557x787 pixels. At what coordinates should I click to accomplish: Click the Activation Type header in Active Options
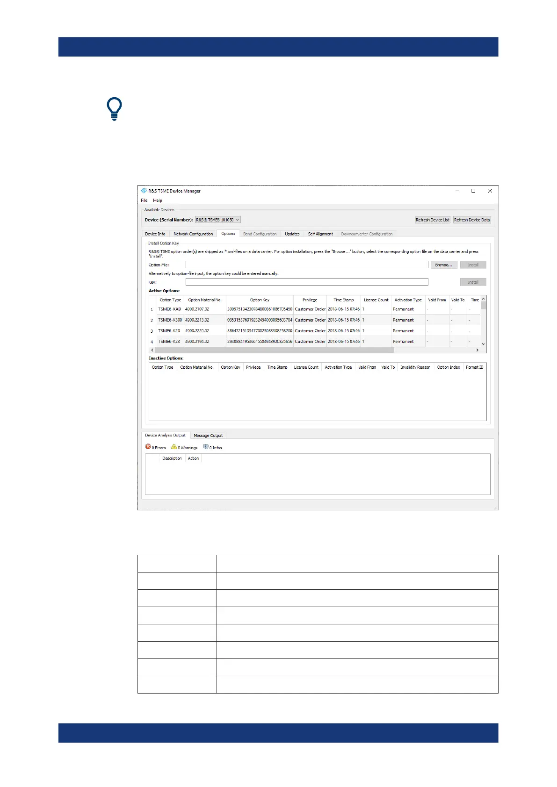[408, 300]
